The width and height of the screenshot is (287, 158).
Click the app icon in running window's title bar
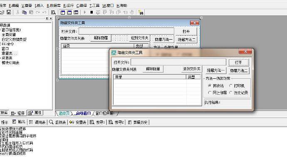tap(114, 53)
